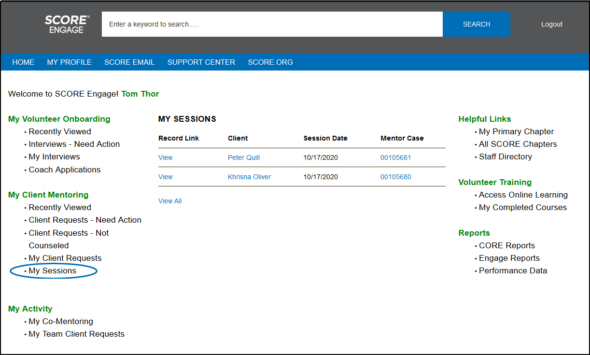The image size is (590, 355).
Task: Go to Coach Applications
Action: 65,170
